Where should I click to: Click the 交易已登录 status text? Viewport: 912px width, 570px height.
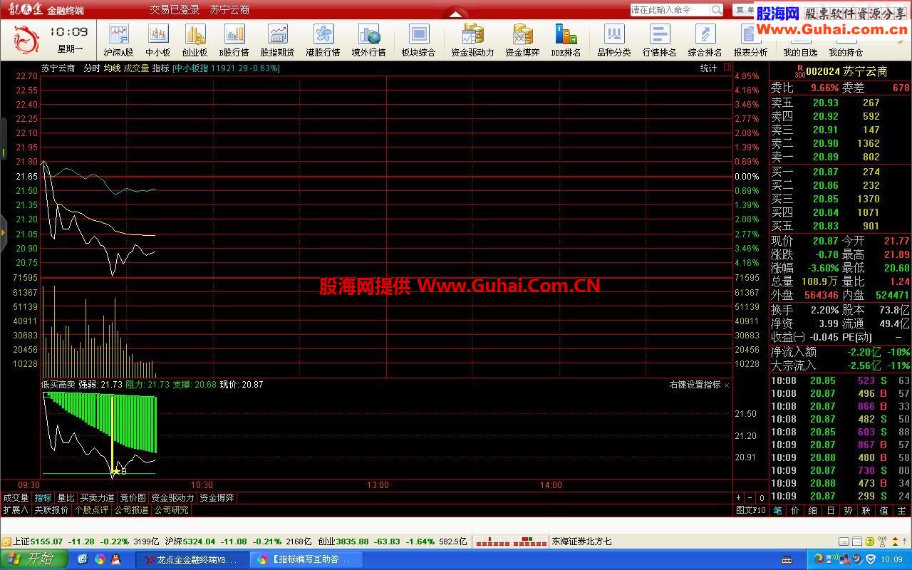click(175, 10)
